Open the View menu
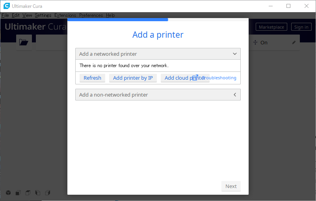316x201 pixels. [x=27, y=15]
